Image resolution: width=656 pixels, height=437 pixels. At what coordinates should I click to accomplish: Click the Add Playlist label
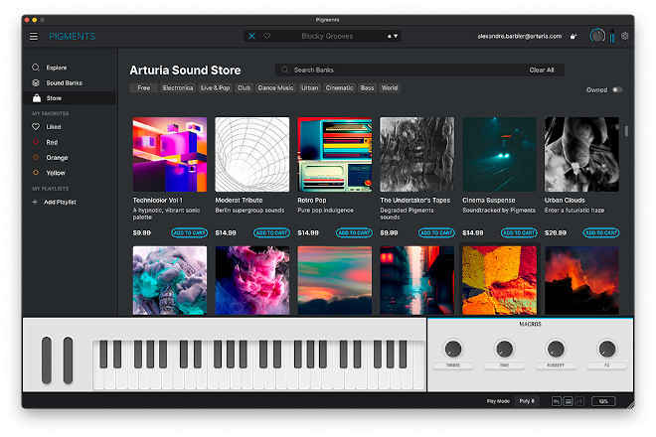point(60,202)
